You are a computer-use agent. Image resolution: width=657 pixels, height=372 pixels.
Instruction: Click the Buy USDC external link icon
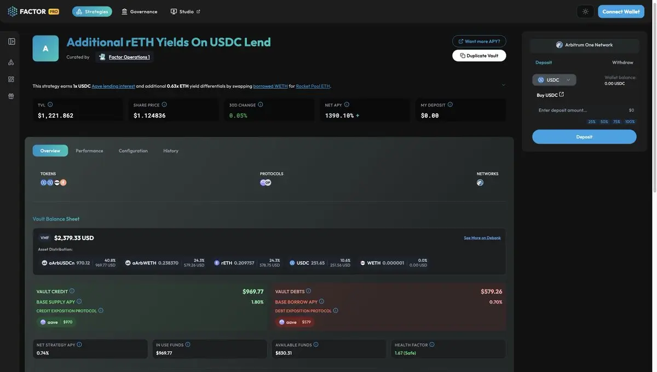562,94
